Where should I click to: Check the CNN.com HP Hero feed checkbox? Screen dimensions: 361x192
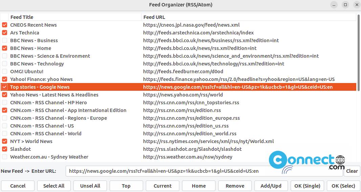5,103
